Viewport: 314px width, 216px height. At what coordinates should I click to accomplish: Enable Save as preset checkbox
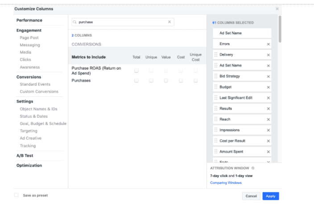coord(17,195)
